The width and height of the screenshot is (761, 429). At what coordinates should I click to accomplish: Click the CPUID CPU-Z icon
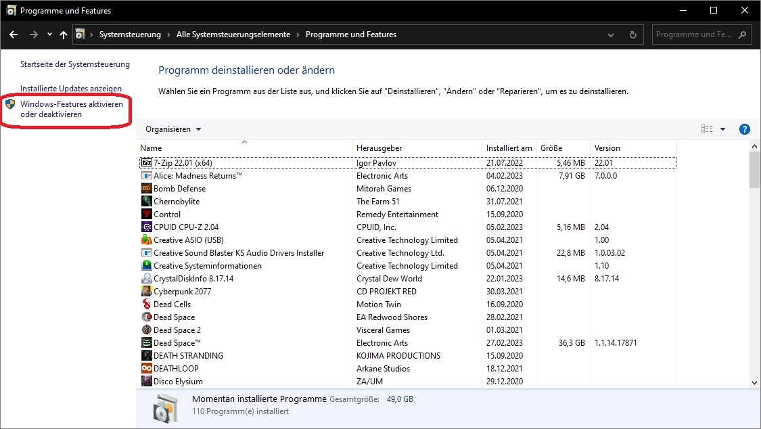(x=147, y=227)
